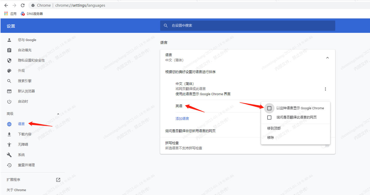Click 根据您的偏好设置对语言进行排序 text

pyautogui.click(x=190, y=72)
